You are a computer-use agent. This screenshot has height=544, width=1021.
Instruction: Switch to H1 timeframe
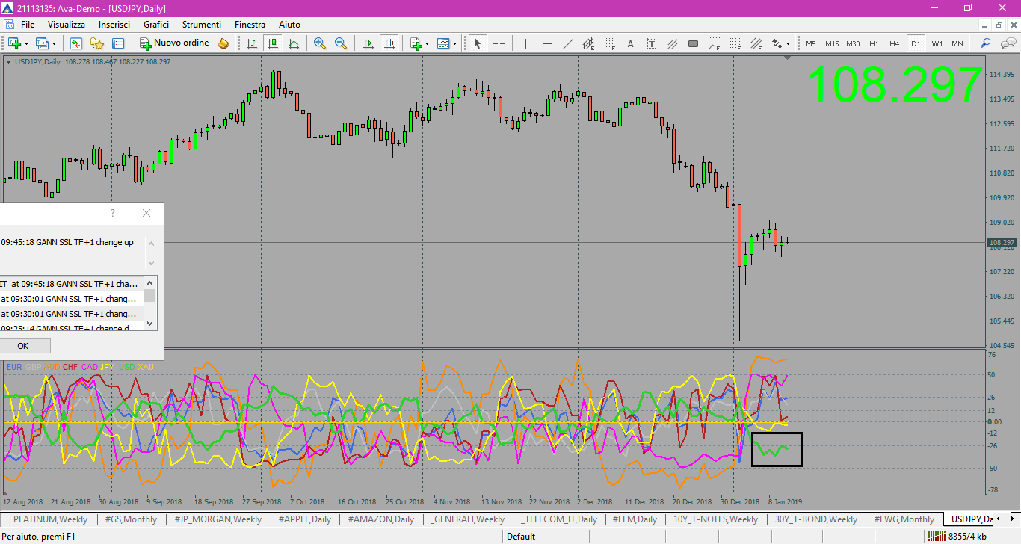pyautogui.click(x=874, y=43)
